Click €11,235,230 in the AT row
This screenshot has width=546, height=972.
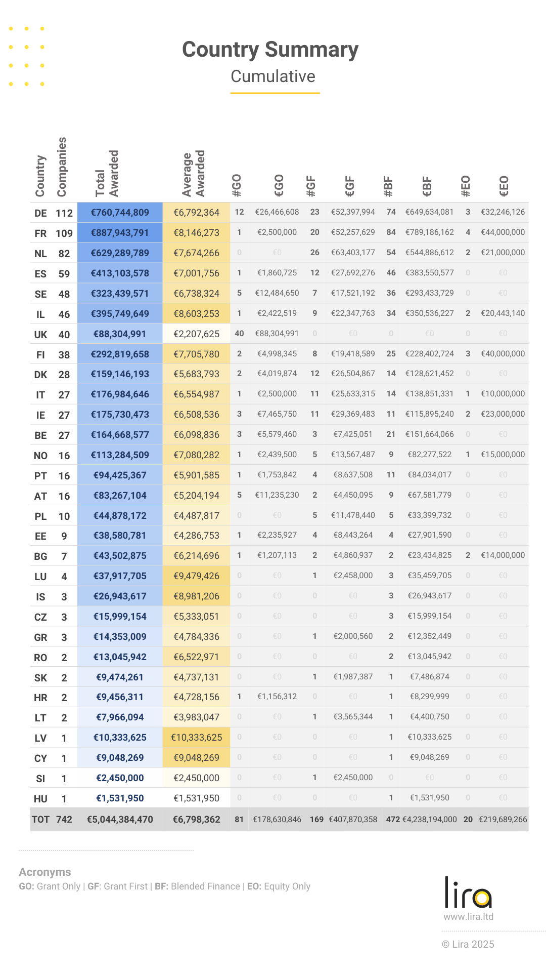277,495
